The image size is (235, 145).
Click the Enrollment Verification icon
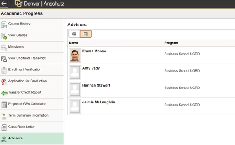click(4, 70)
